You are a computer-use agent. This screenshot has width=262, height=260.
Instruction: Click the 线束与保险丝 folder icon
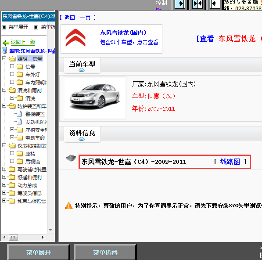[x=12, y=201]
